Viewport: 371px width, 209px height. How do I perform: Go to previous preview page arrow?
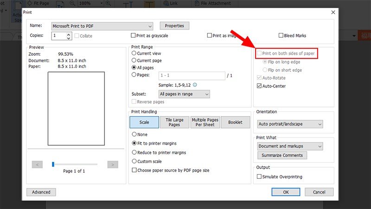tap(38, 164)
